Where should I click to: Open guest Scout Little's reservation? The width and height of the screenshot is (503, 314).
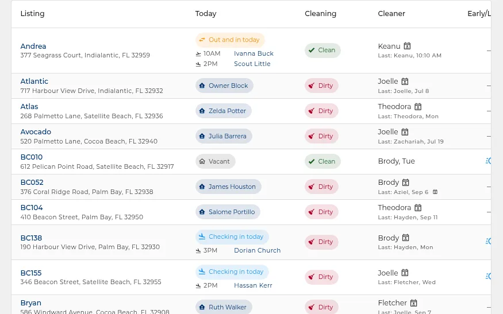coord(252,64)
